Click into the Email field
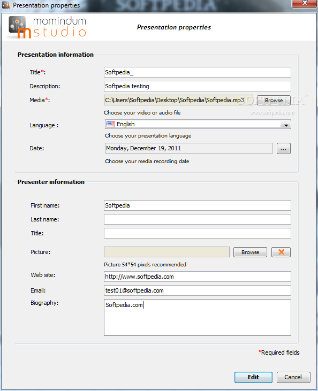This screenshot has width=318, height=391. (198, 290)
